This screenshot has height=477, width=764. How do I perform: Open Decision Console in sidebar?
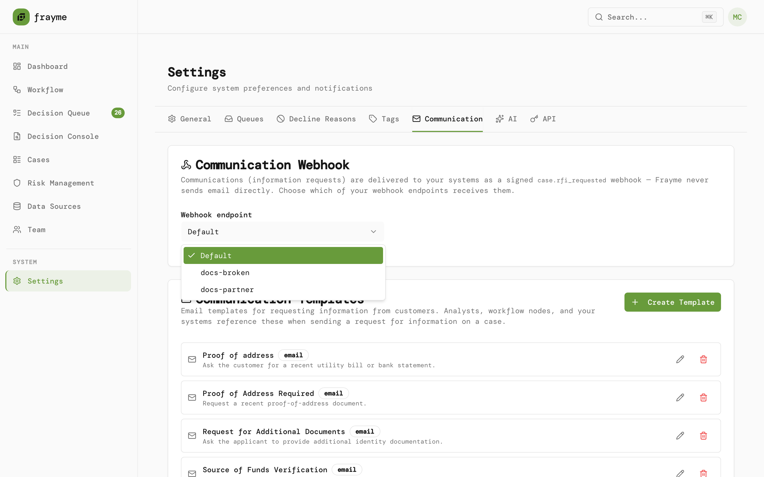click(x=68, y=136)
